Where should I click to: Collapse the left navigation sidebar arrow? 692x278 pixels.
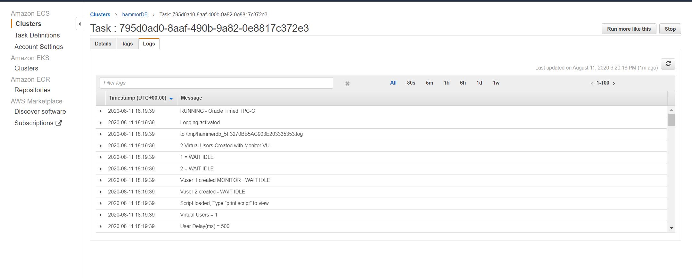pos(79,24)
